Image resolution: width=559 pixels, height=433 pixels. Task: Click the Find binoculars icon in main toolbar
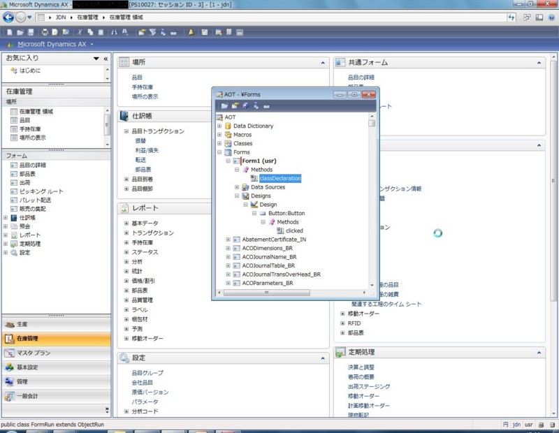tap(114, 32)
